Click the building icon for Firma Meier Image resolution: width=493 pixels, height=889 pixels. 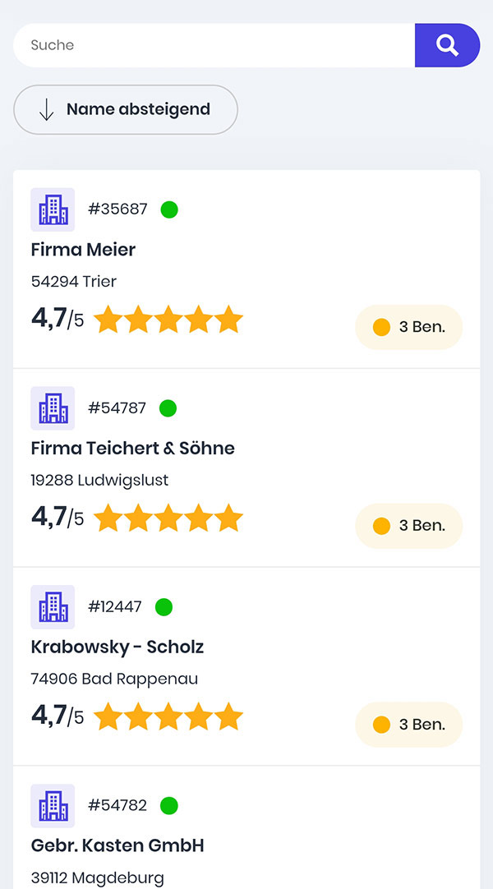pos(53,210)
